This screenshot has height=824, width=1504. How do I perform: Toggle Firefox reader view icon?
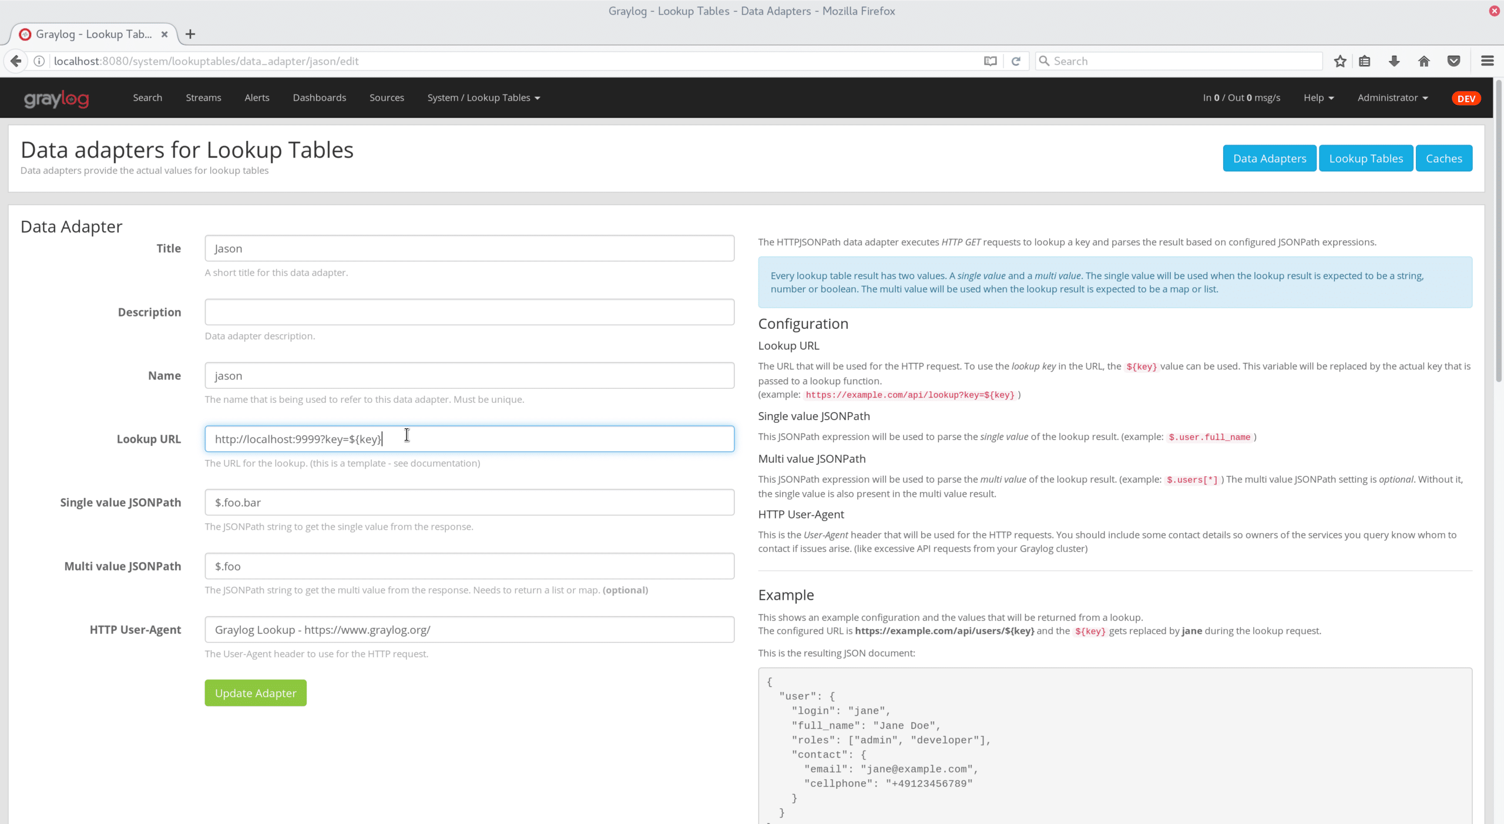coord(990,61)
